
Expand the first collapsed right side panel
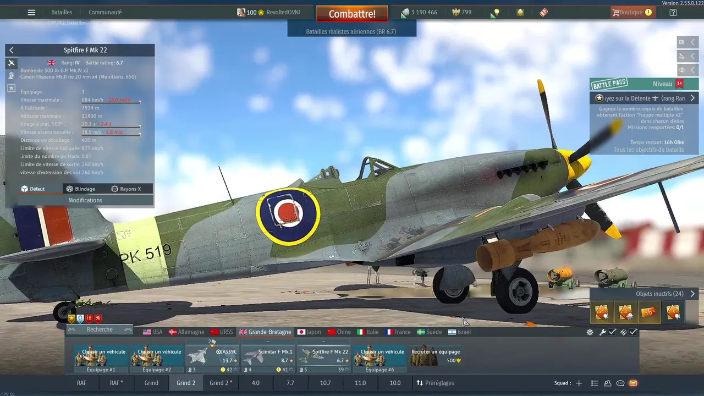(x=687, y=42)
